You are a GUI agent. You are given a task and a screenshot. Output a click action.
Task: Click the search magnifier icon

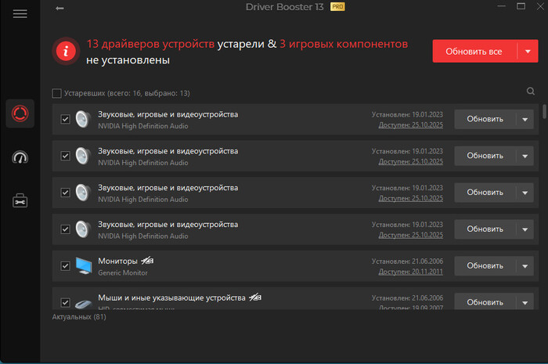tap(531, 92)
